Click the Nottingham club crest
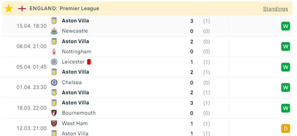This screenshot has width=297, height=136. click(x=54, y=52)
